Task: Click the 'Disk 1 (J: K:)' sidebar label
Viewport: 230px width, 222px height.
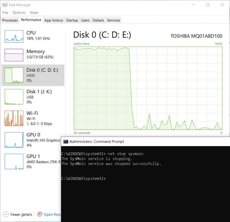Action: click(39, 92)
